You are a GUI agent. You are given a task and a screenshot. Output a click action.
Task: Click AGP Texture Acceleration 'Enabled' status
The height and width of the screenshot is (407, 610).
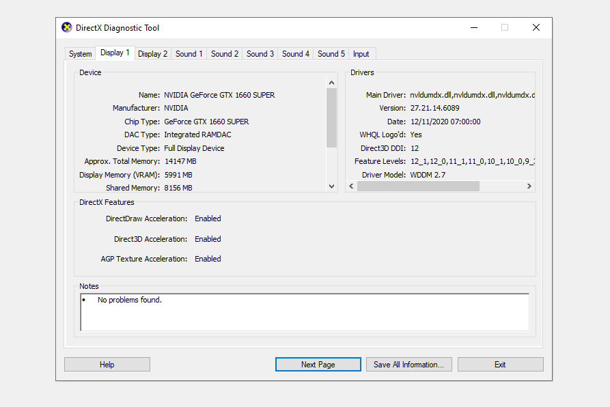[208, 259]
